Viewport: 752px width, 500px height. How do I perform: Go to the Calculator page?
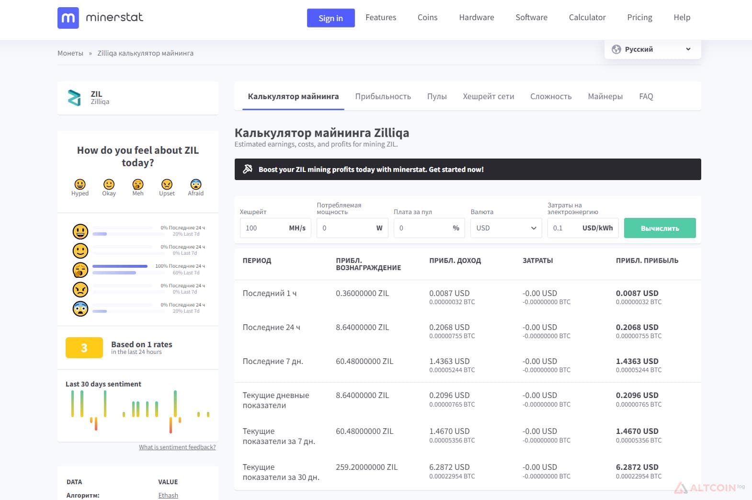pyautogui.click(x=587, y=17)
